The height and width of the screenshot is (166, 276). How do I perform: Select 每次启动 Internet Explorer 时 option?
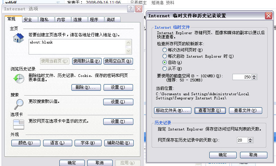click(164, 56)
